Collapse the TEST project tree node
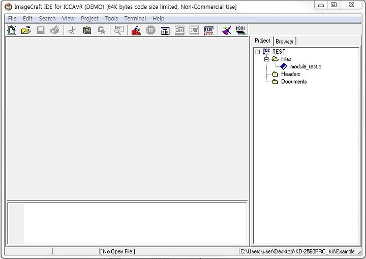366x259 pixels. (257, 52)
